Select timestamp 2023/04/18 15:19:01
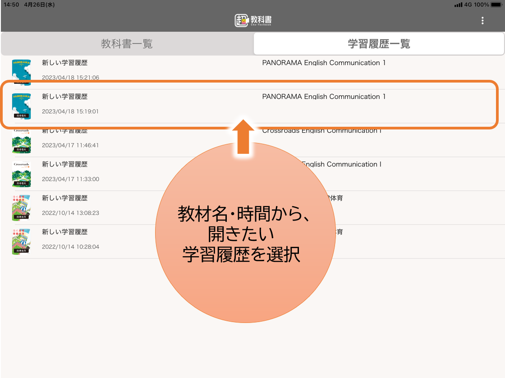Viewport: 505px width, 378px height. click(x=70, y=111)
